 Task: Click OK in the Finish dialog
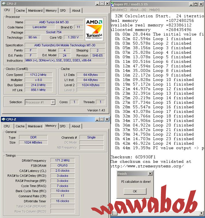[135, 191]
